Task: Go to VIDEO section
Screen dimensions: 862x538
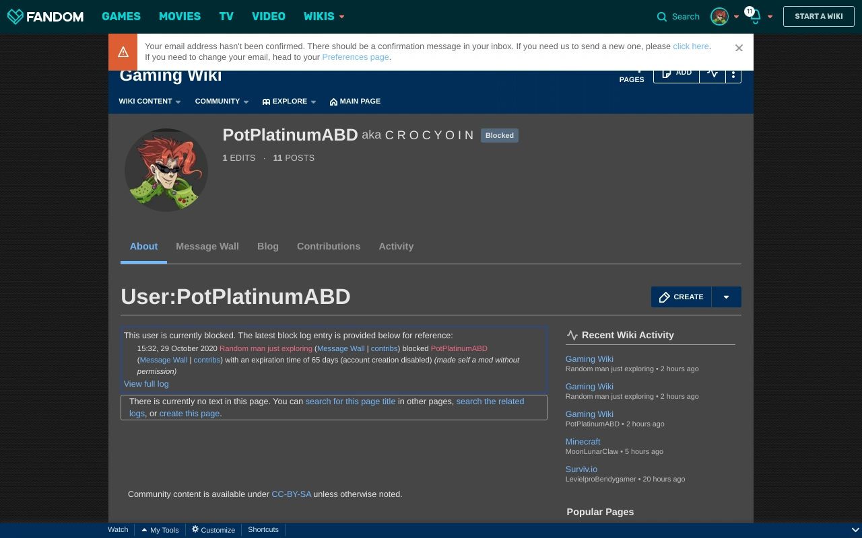Action: click(x=269, y=16)
